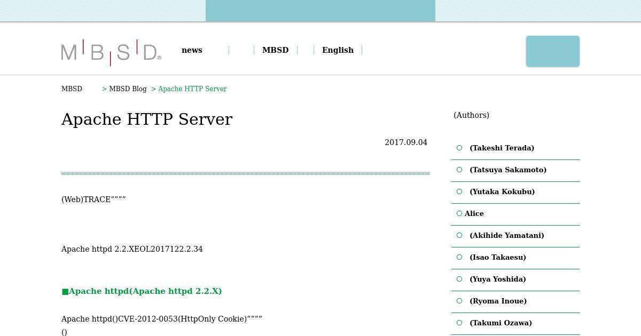Click circle bullet beside Yutaka Kokubu
The image size is (641, 336).
(x=459, y=191)
